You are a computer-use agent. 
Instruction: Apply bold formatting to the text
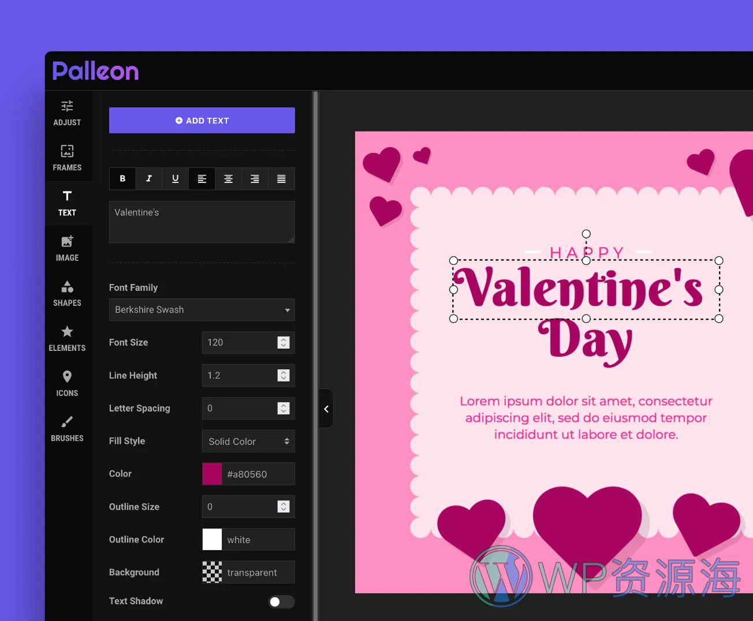click(x=122, y=178)
